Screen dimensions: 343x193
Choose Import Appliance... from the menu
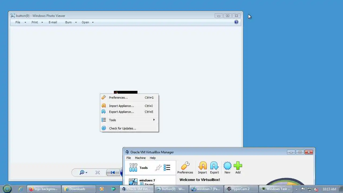coord(129,106)
